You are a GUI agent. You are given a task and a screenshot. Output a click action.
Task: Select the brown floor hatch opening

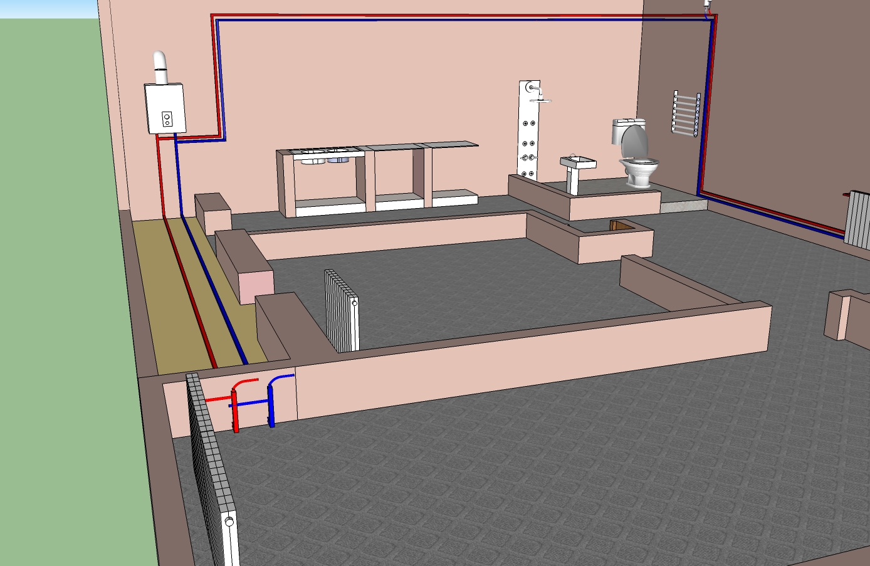(622, 226)
